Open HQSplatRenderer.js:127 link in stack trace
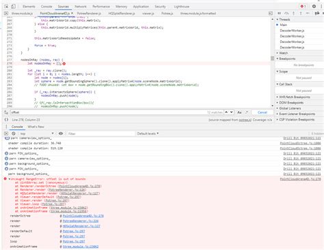324x250 pixels. 80,193
